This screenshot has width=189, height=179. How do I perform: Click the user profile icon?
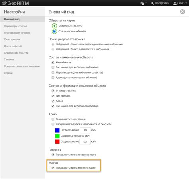click(x=175, y=3)
